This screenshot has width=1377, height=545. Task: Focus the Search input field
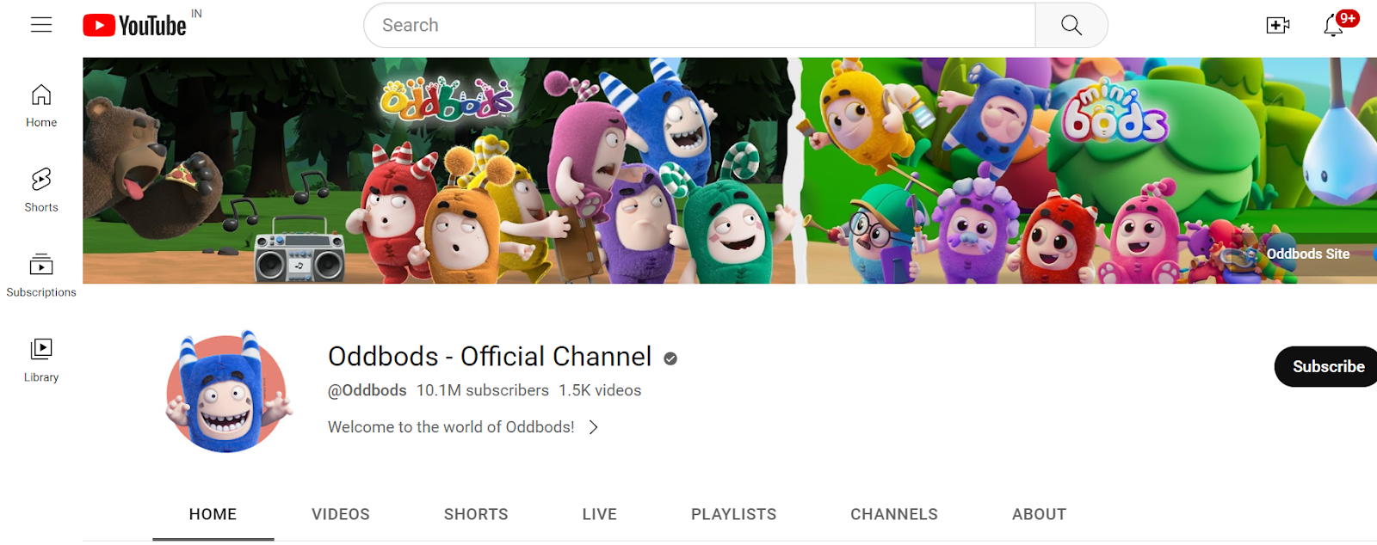(700, 25)
